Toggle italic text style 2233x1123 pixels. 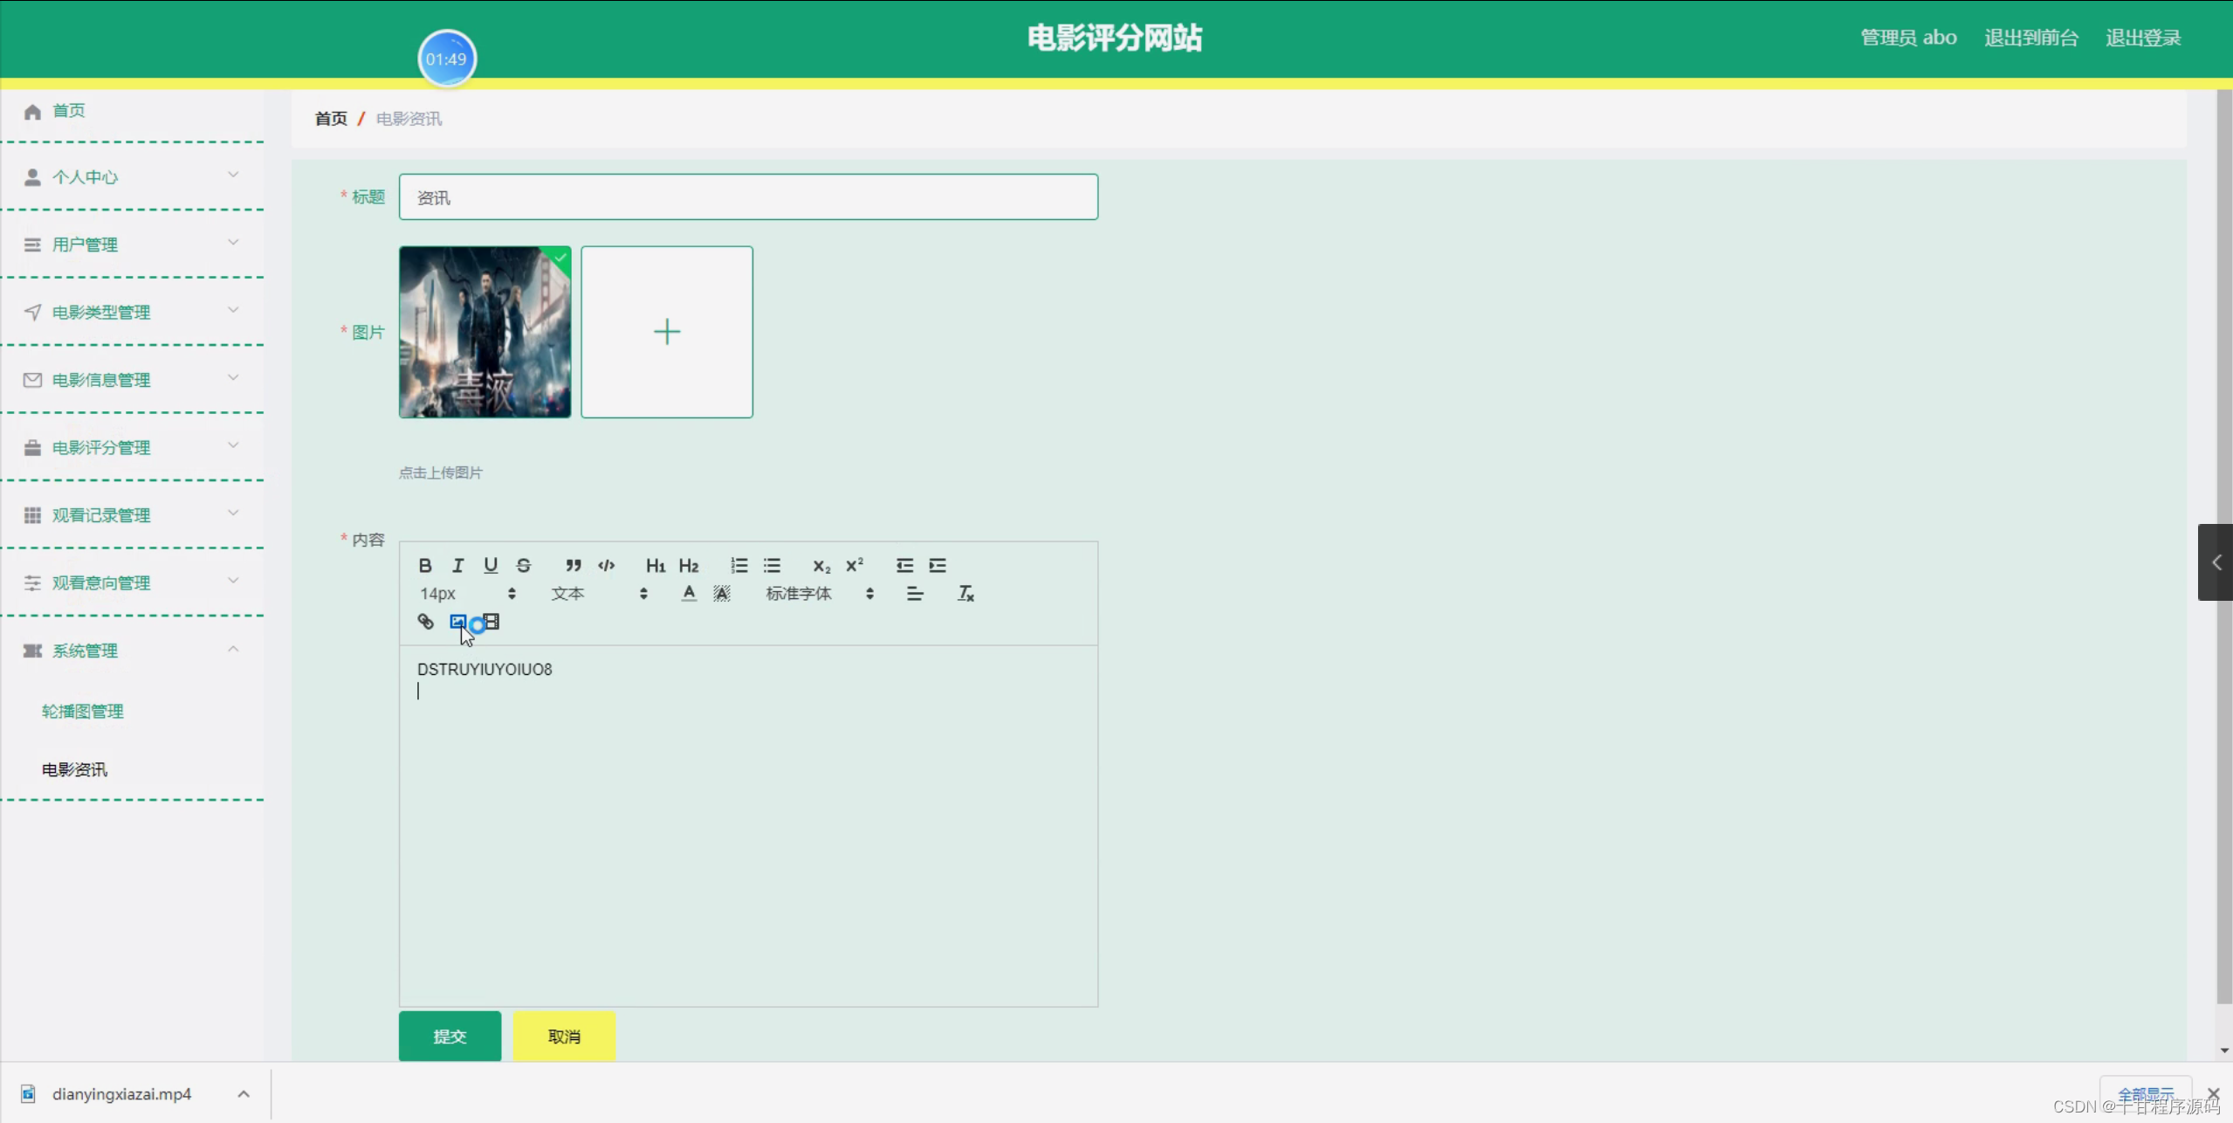click(457, 565)
